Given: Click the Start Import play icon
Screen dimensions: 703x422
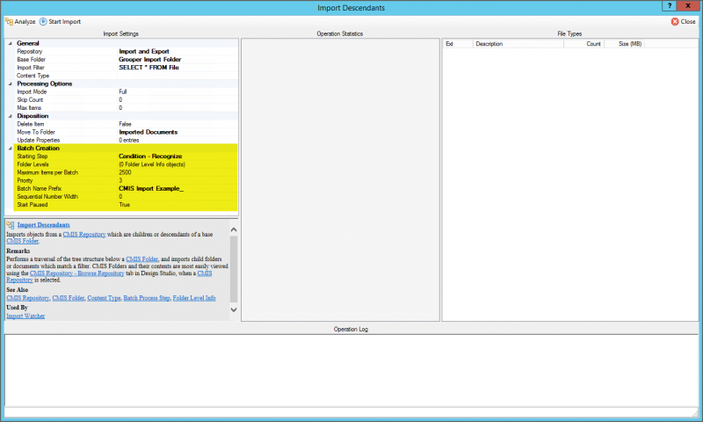Looking at the screenshot, I should pyautogui.click(x=43, y=21).
